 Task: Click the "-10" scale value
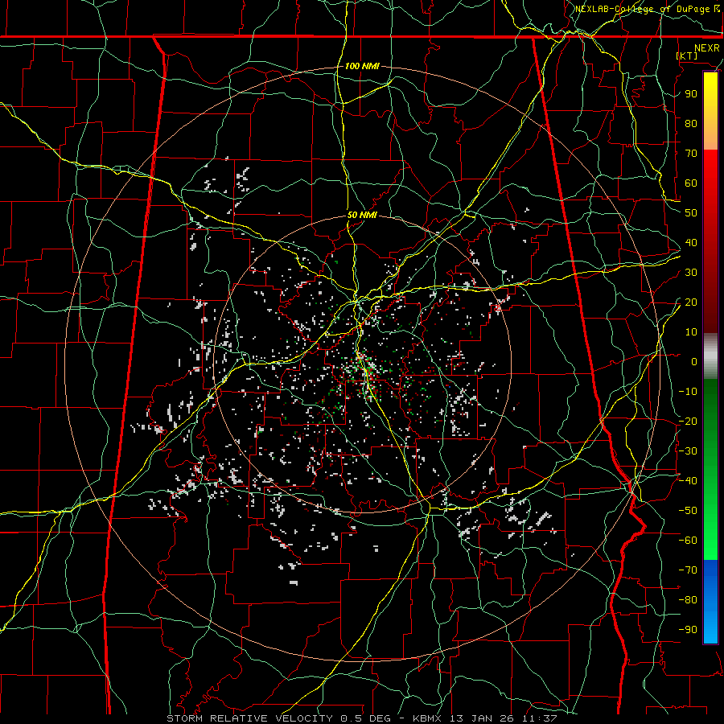(x=688, y=392)
